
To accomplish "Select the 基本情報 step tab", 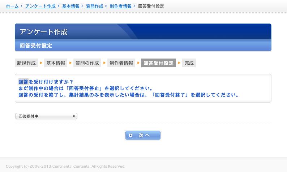I will [56, 63].
